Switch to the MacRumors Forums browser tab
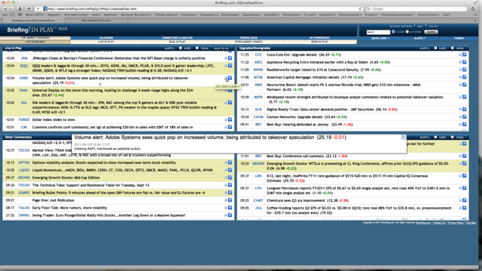The image size is (482, 271). 96,20
